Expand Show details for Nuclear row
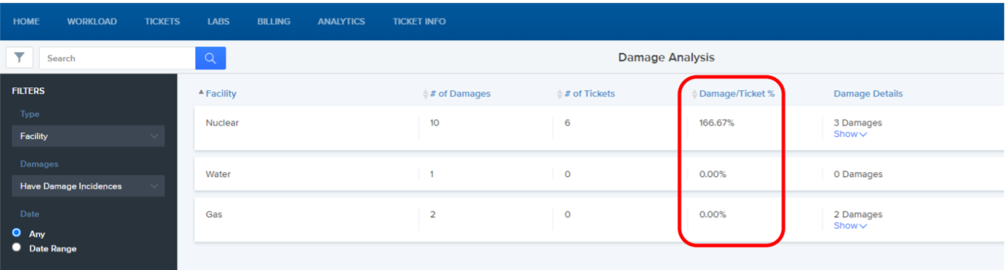The image size is (1008, 270). [850, 134]
